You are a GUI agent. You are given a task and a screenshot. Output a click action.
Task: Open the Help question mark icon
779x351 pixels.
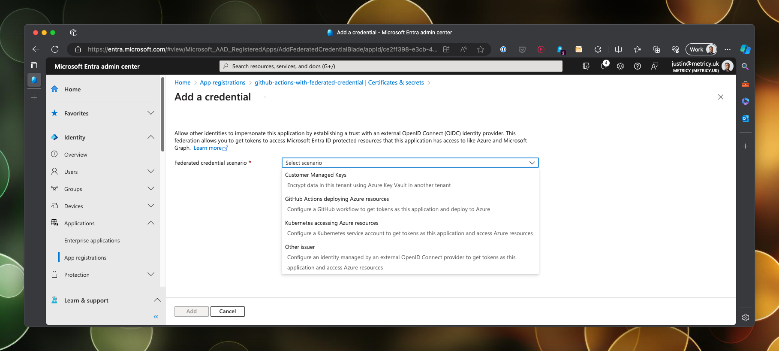[638, 66]
